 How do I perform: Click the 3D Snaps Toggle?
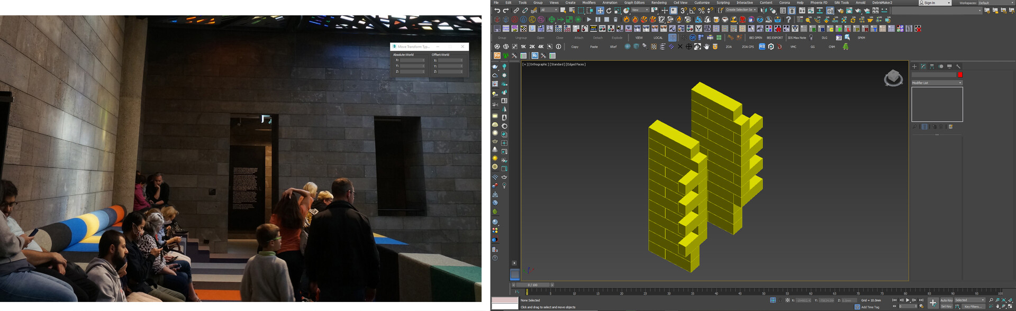click(683, 11)
